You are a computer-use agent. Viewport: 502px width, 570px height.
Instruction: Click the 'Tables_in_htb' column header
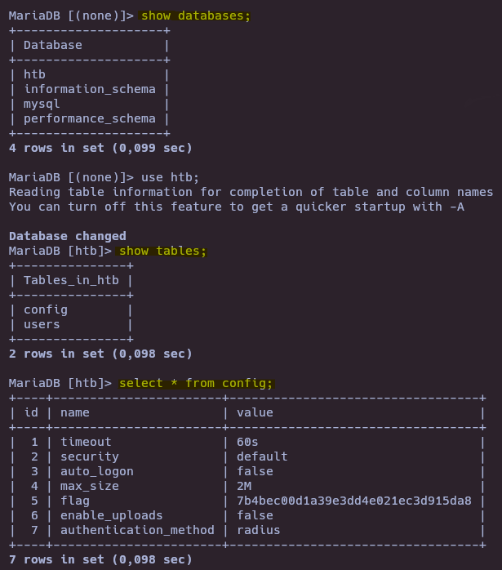tap(71, 281)
